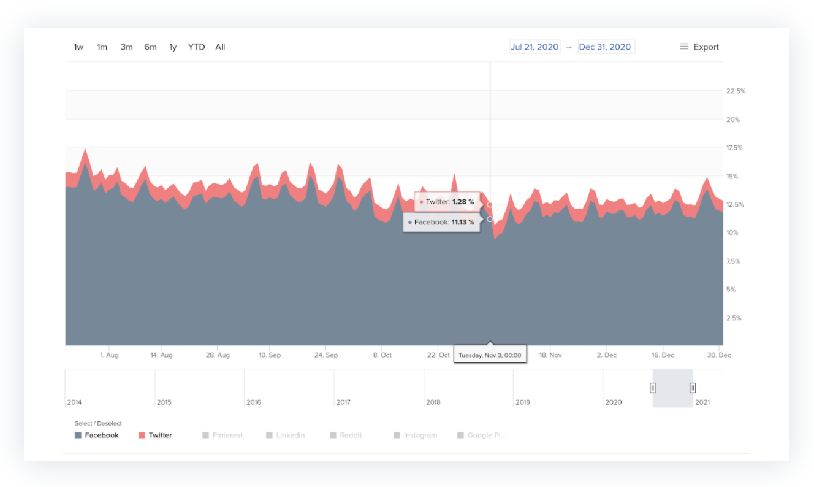Choose the 6m range option
Image resolution: width=814 pixels, height=487 pixels.
point(150,47)
